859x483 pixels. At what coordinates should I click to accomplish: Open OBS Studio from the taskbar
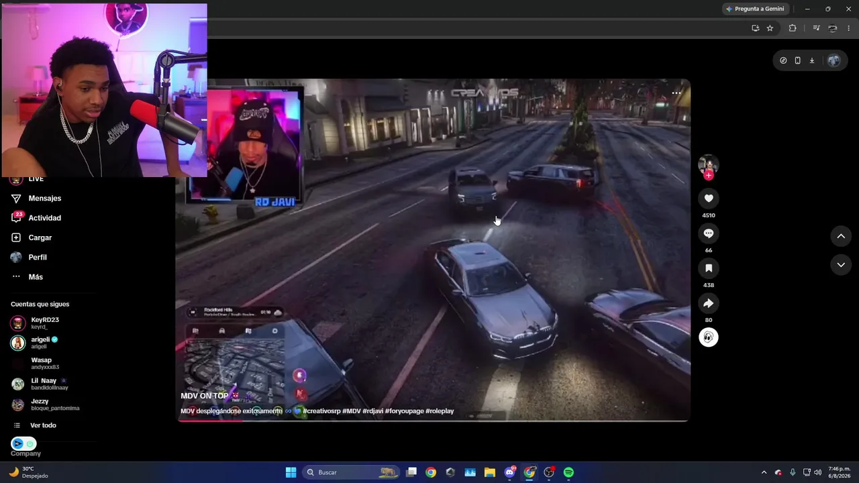pyautogui.click(x=549, y=472)
